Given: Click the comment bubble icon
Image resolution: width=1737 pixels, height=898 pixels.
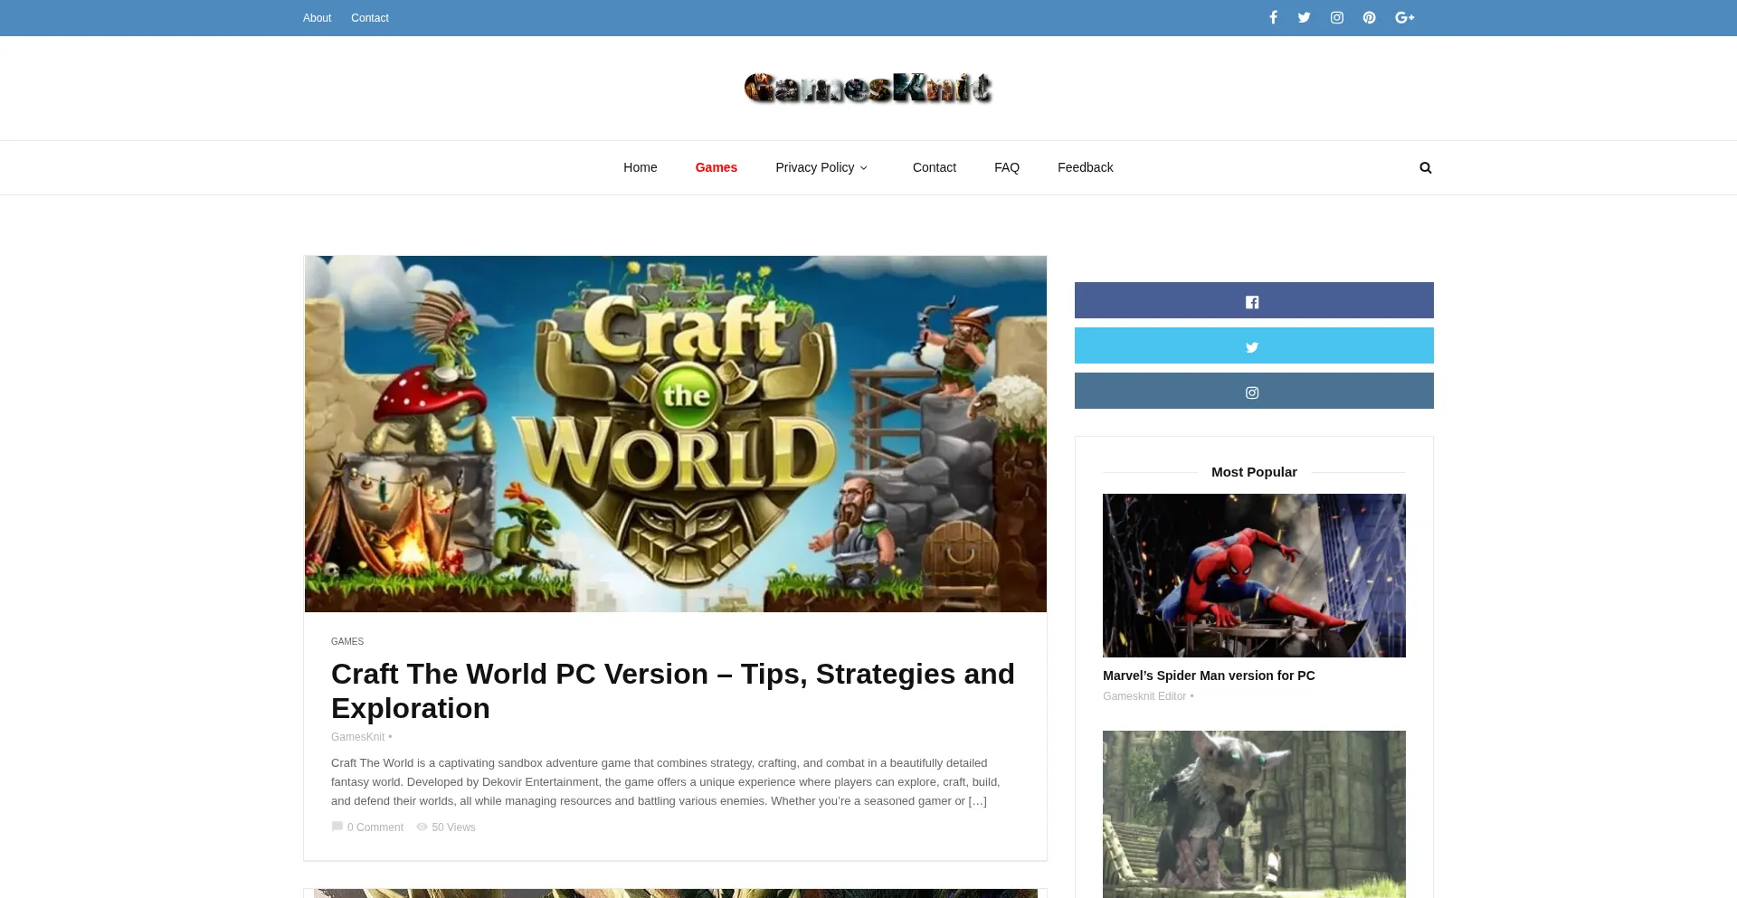Looking at the screenshot, I should tap(337, 827).
